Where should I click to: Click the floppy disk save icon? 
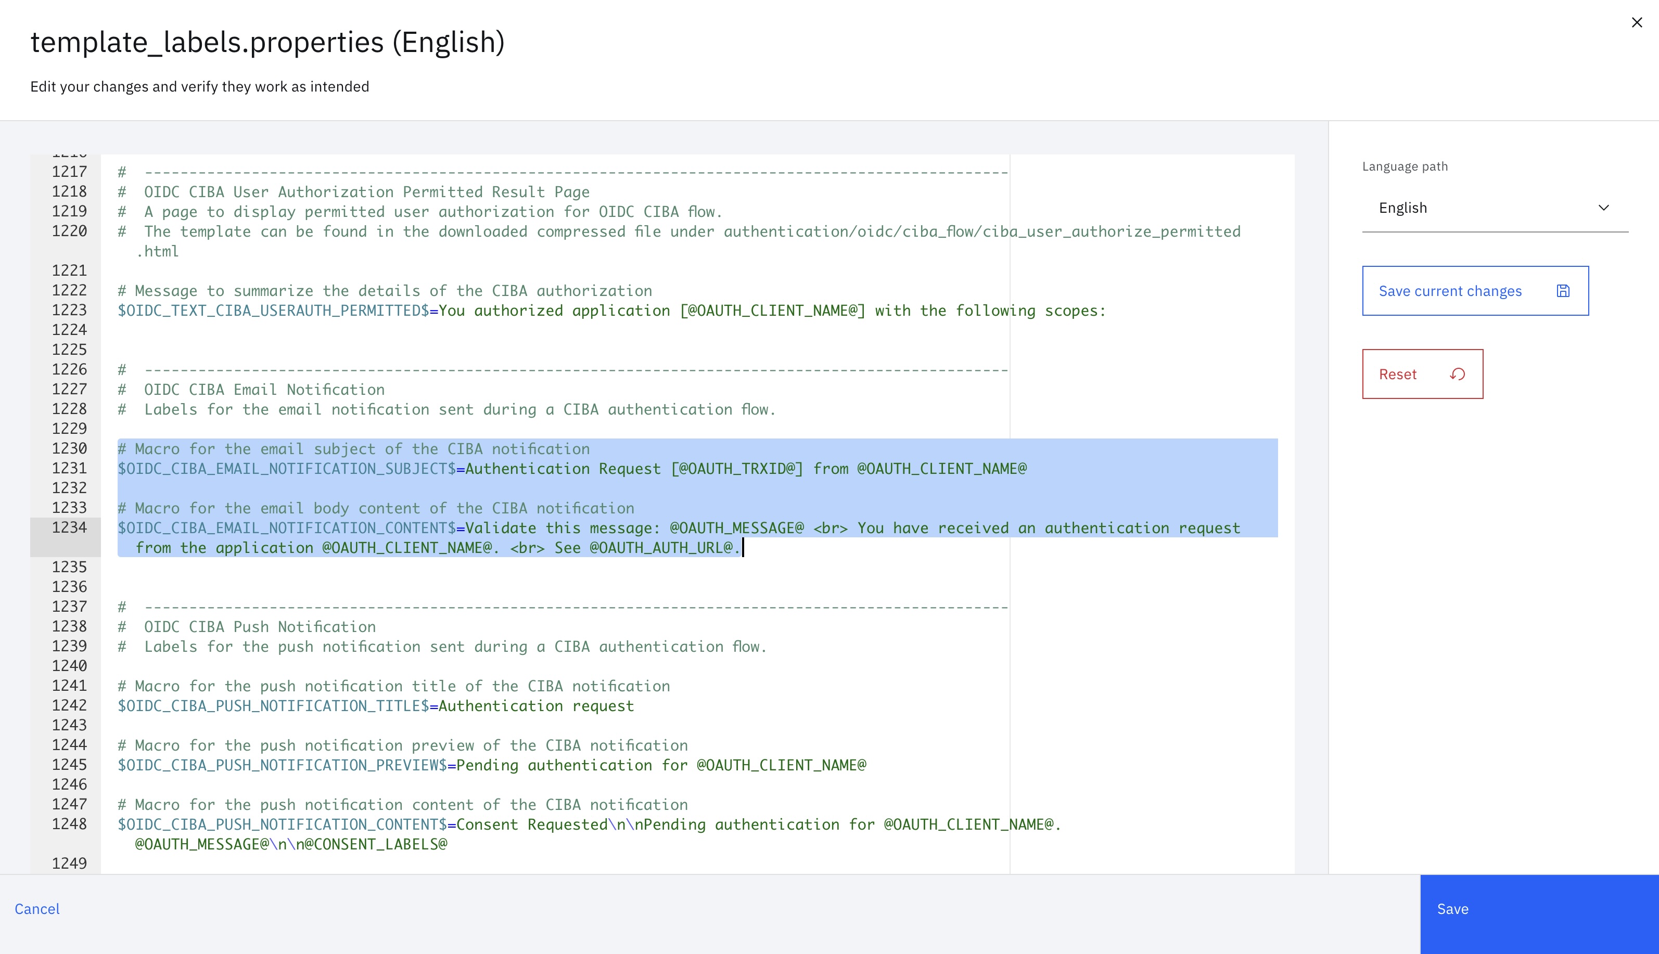pyautogui.click(x=1563, y=291)
